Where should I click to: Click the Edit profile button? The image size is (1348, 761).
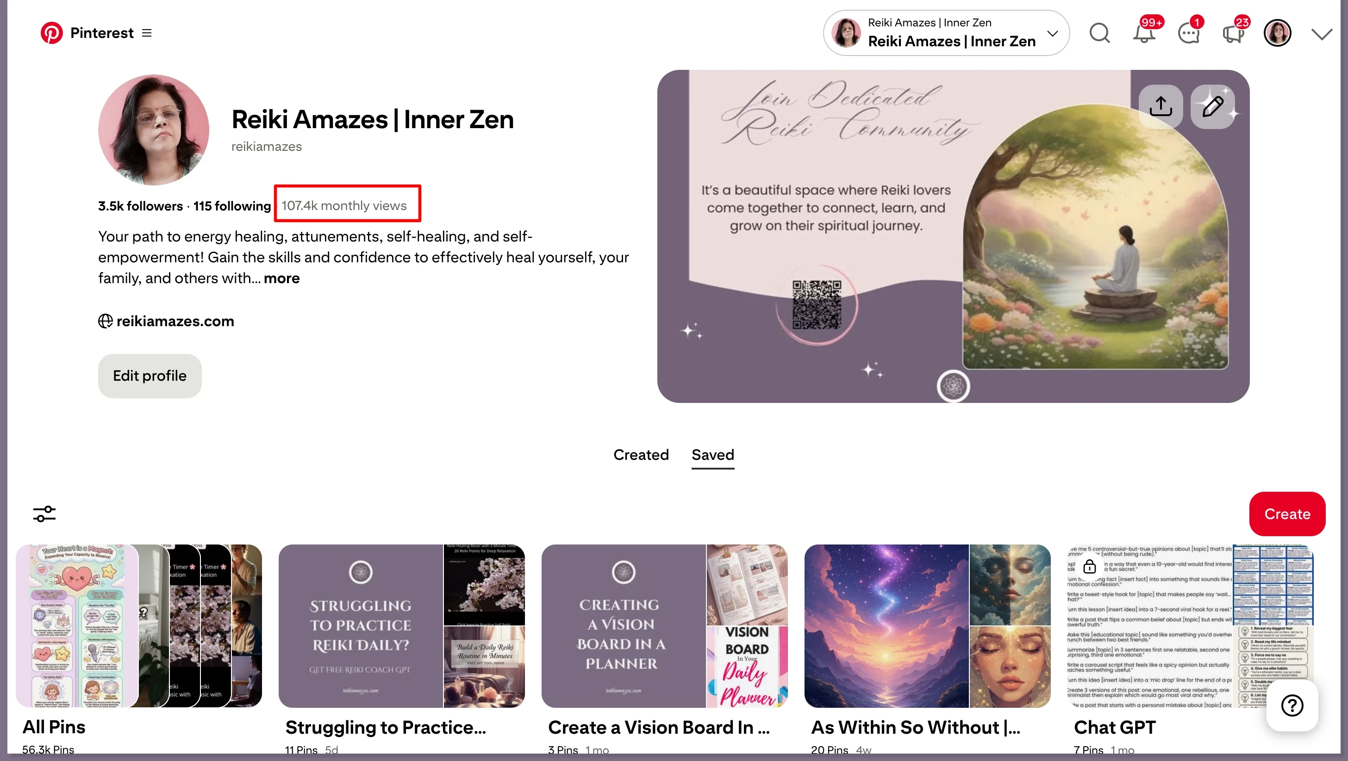tap(150, 376)
